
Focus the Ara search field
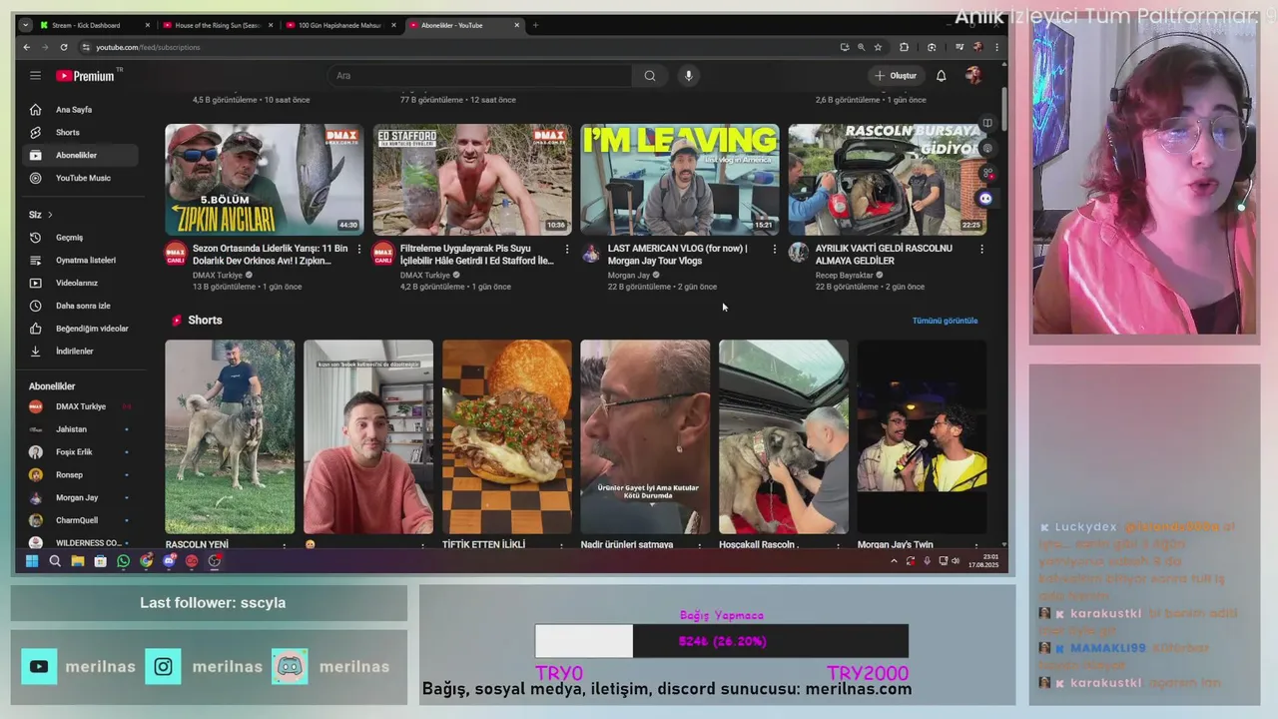coord(479,76)
